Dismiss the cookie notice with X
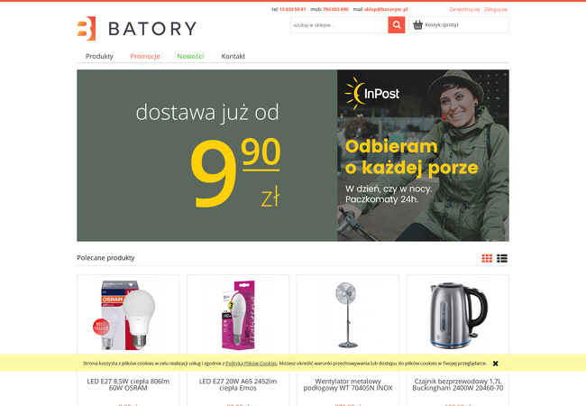Image resolution: width=586 pixels, height=406 pixels. coord(495,364)
